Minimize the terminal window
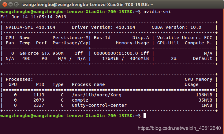The height and width of the screenshot is (134, 224). point(11,5)
